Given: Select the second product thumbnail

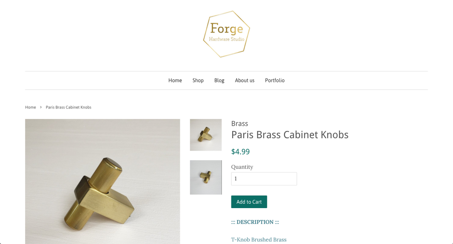Looking at the screenshot, I should coord(205,177).
